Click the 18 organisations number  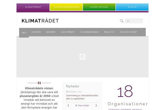pyautogui.click(x=125, y=91)
